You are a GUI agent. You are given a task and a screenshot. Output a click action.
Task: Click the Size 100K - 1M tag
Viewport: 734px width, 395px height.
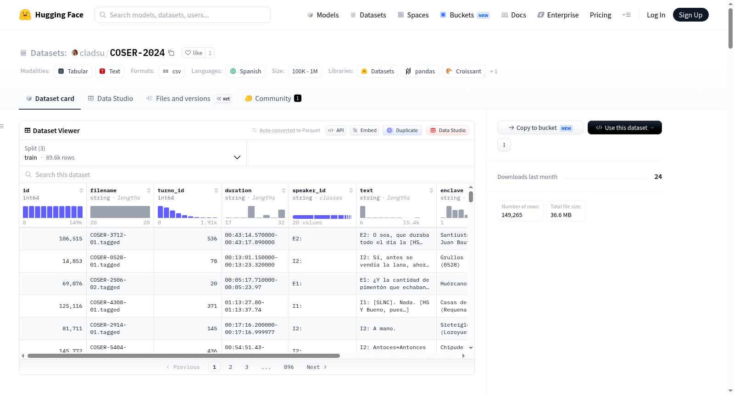305,71
